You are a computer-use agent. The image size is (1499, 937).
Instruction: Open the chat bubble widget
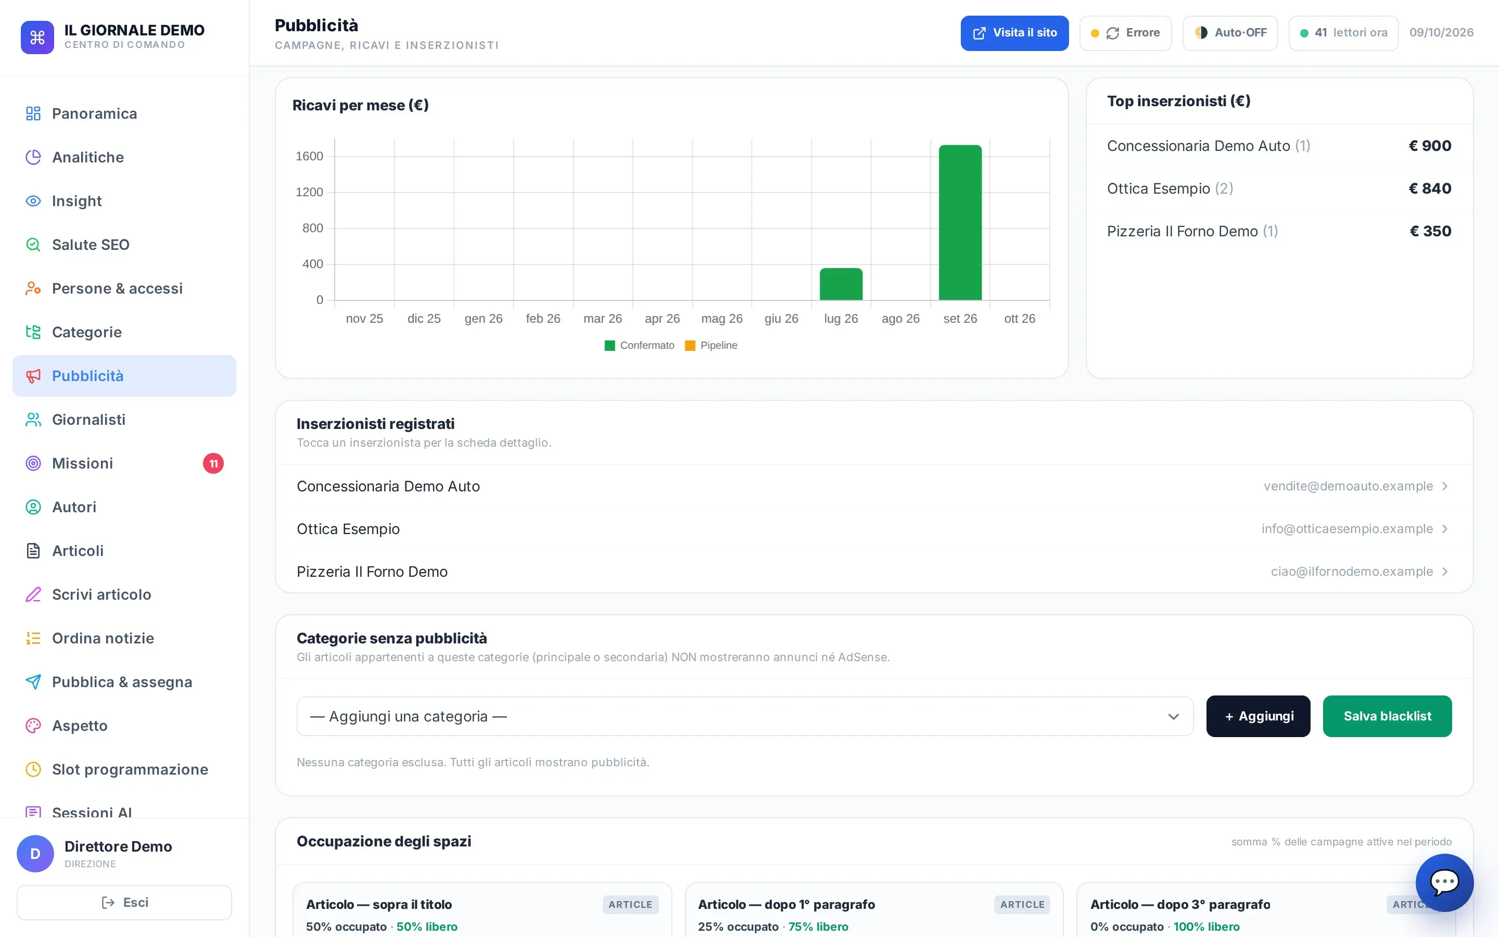coord(1444,882)
